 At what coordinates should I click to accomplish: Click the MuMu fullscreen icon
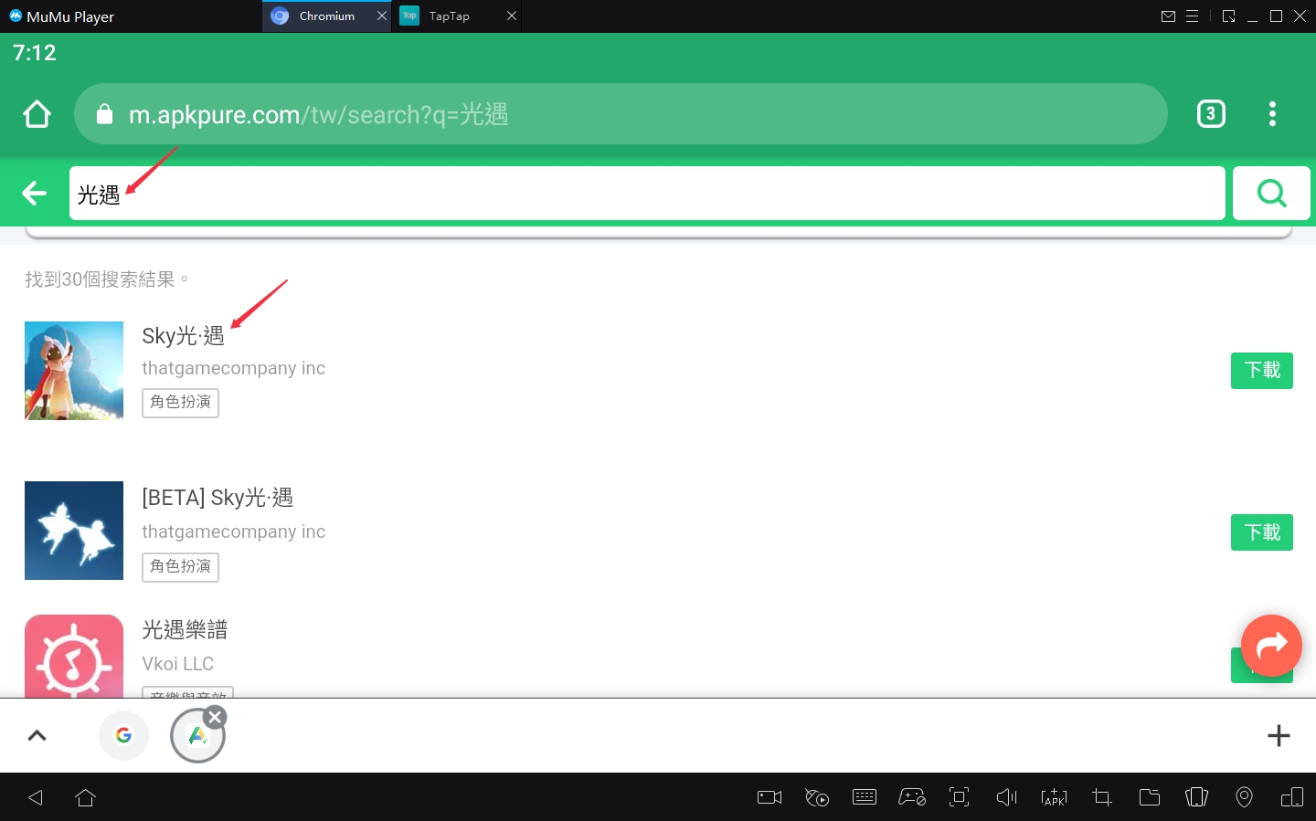point(959,797)
